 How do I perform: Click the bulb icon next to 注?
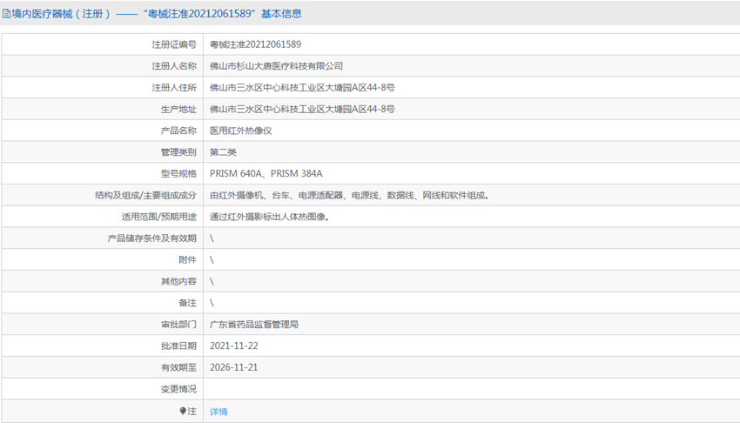(183, 411)
